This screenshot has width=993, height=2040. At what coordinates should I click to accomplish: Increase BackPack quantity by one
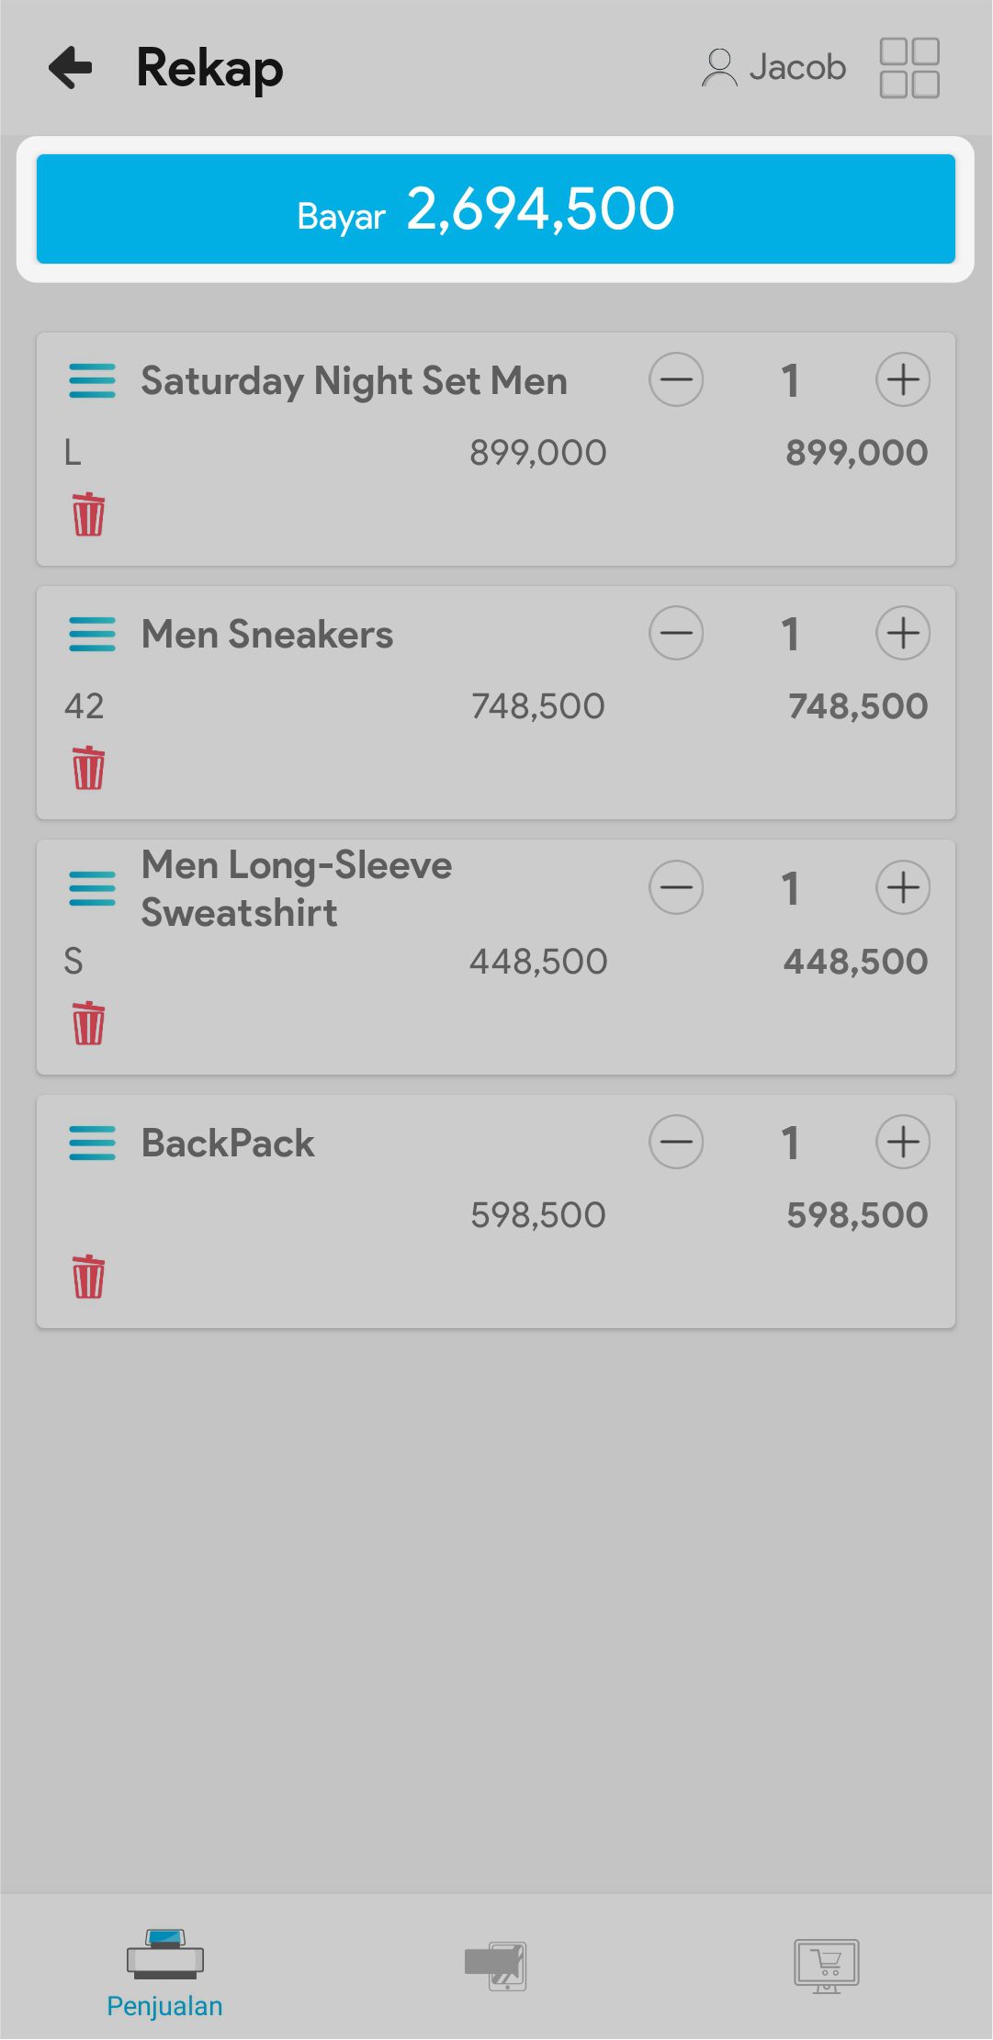[x=902, y=1143]
